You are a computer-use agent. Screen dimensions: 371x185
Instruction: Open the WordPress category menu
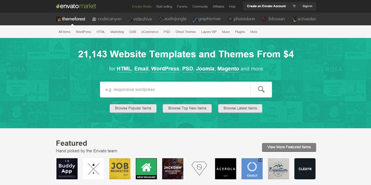(83, 32)
